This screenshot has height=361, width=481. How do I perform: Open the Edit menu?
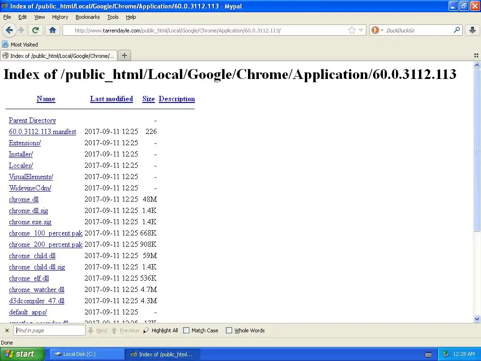click(23, 17)
